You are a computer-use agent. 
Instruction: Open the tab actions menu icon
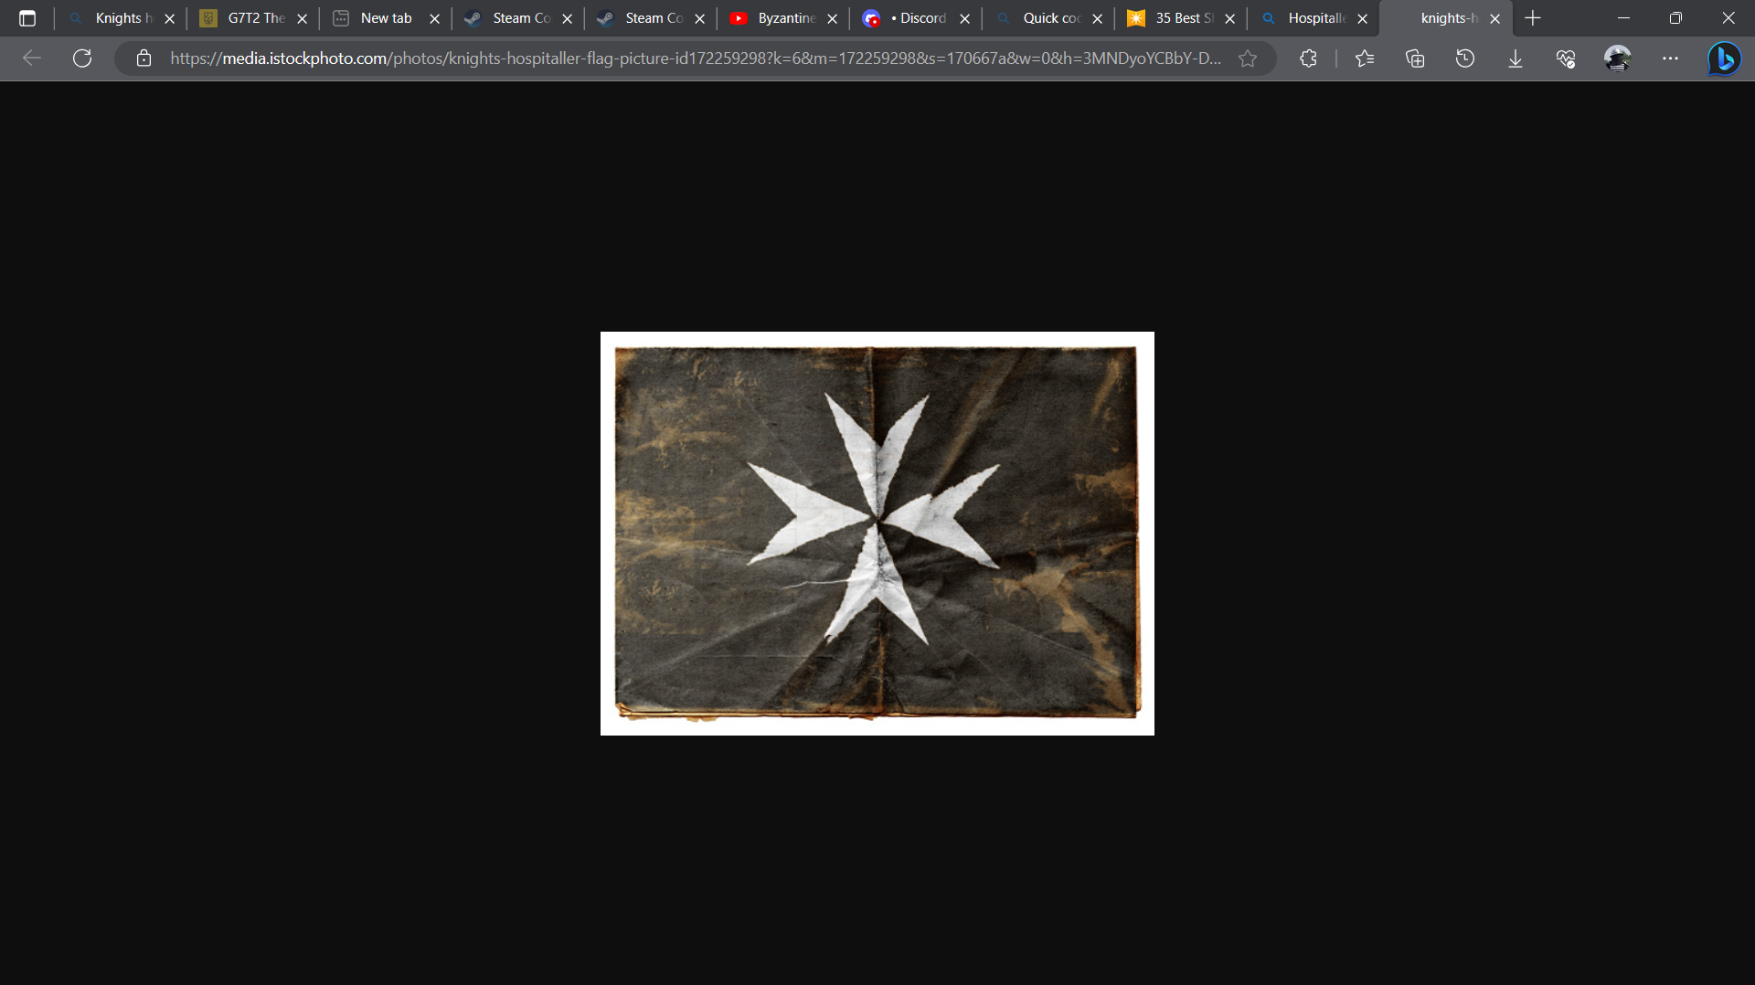(27, 18)
